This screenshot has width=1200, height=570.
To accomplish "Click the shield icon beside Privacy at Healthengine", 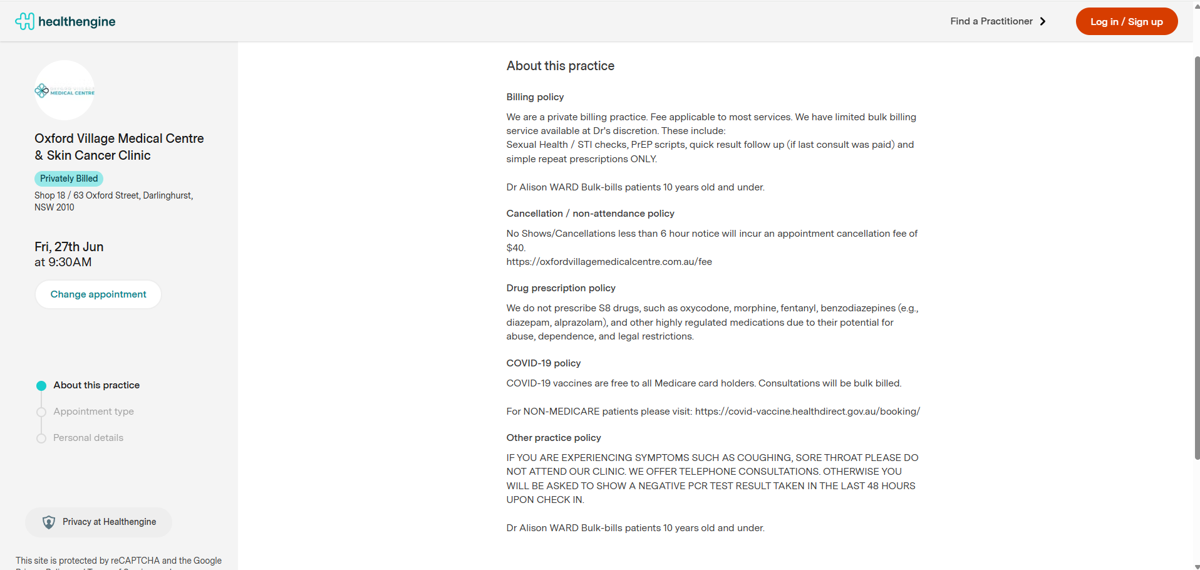I will point(48,522).
